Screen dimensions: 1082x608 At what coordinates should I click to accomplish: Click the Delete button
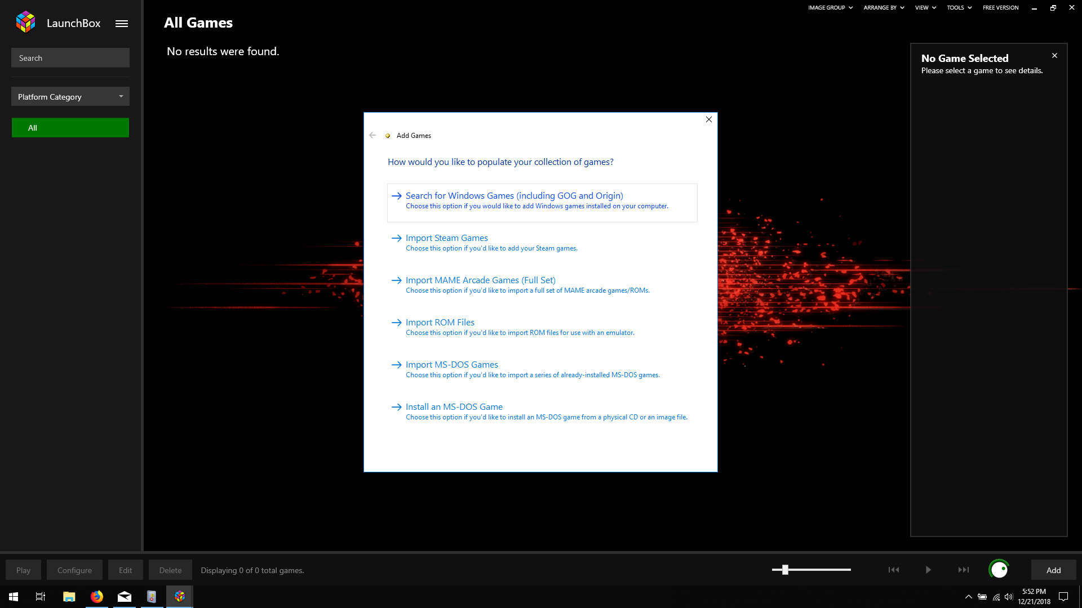click(170, 570)
